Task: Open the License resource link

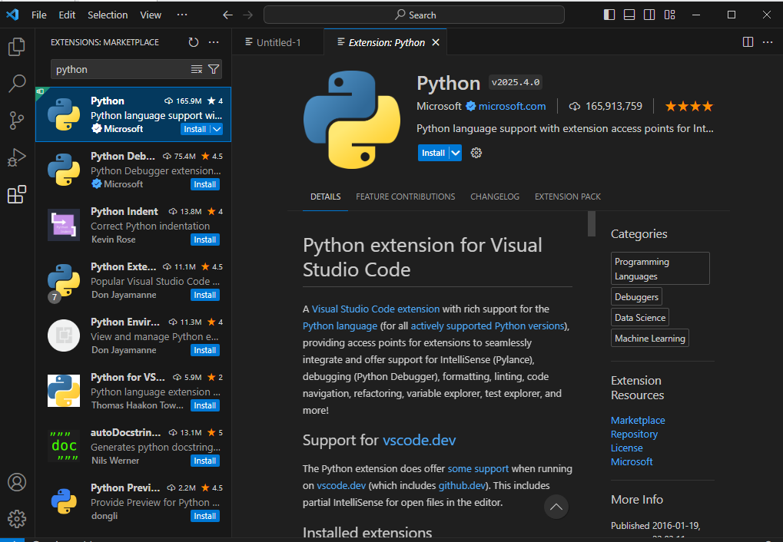Action: pyautogui.click(x=627, y=448)
